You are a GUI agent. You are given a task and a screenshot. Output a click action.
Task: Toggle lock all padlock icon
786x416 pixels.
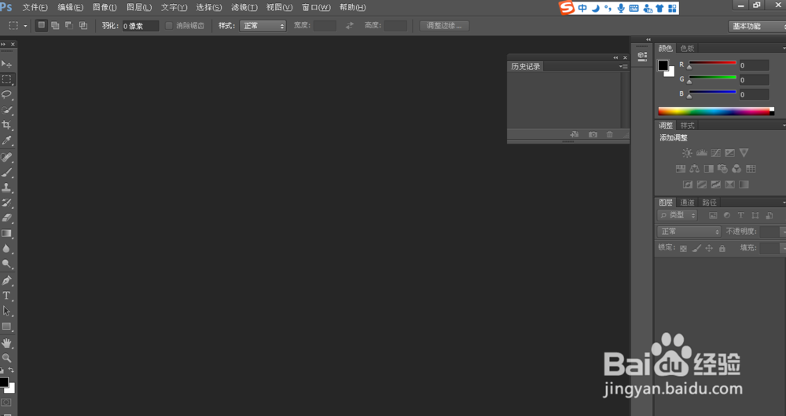[x=722, y=248]
